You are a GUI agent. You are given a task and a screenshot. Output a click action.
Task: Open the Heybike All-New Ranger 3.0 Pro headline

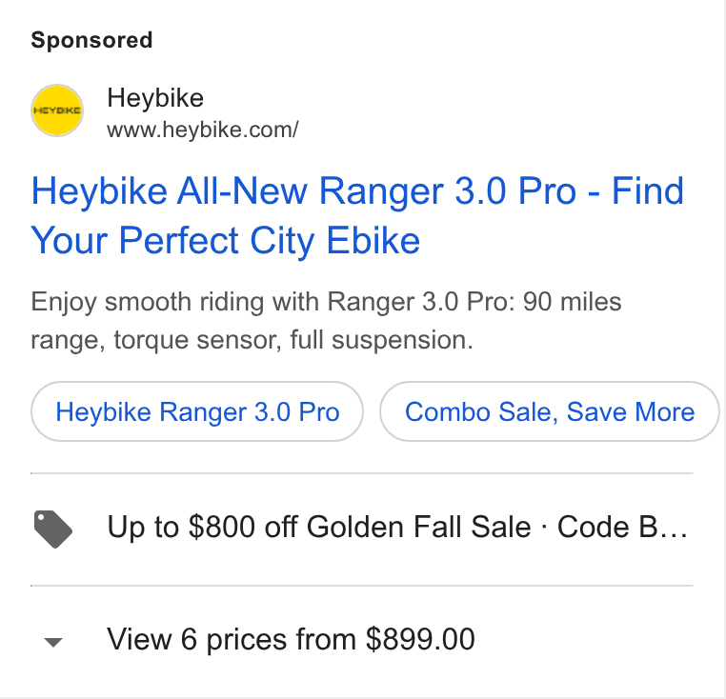point(357,215)
